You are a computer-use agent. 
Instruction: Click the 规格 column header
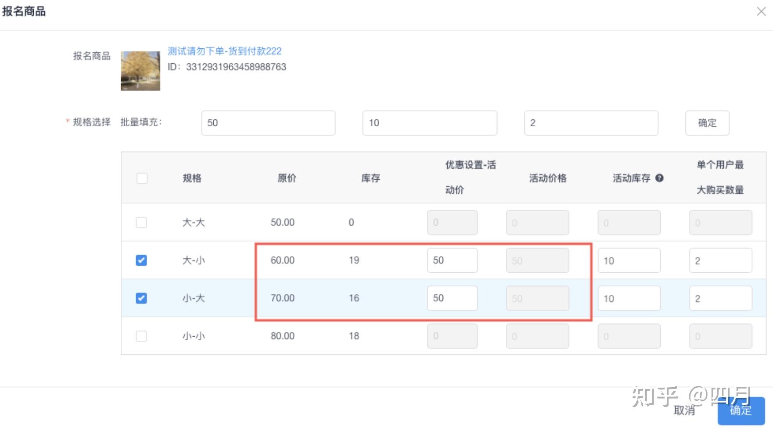(x=192, y=178)
